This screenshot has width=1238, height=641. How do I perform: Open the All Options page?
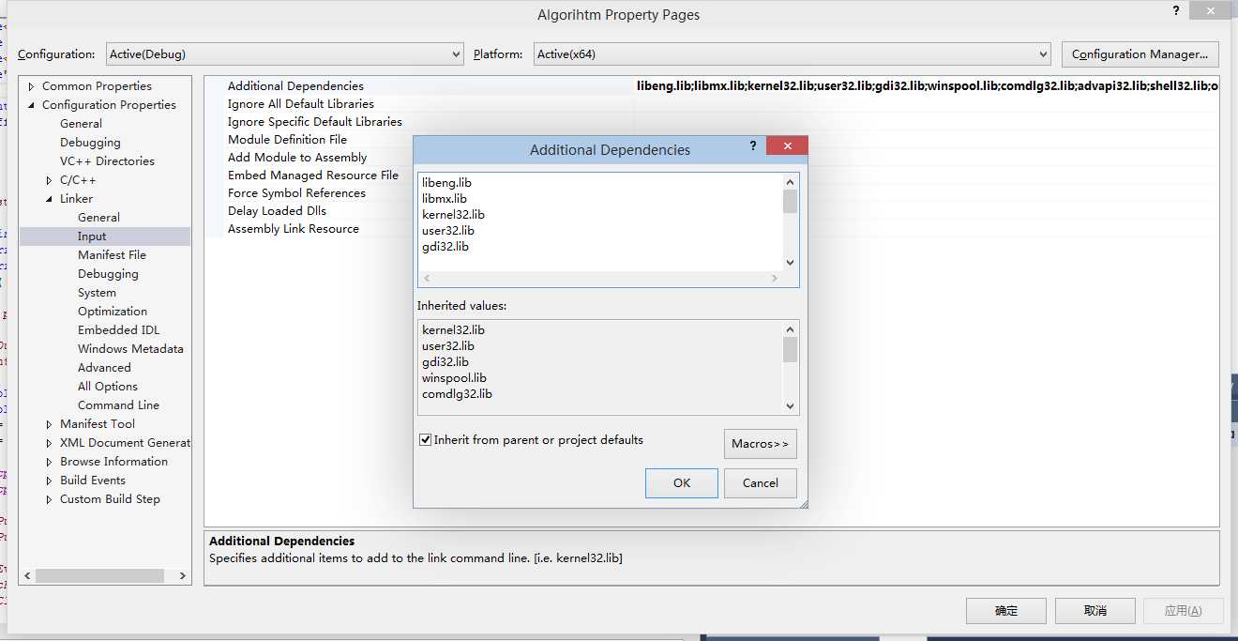(108, 387)
